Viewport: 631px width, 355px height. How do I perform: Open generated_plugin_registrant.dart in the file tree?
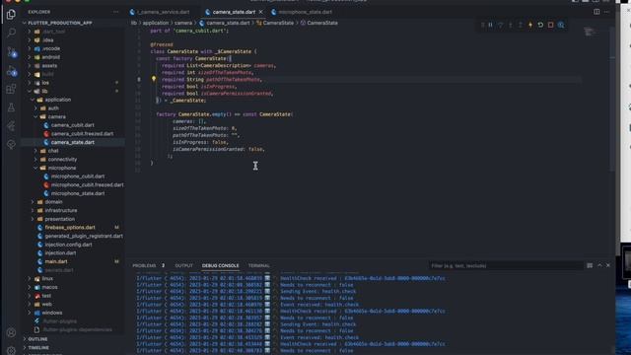pyautogui.click(x=84, y=237)
